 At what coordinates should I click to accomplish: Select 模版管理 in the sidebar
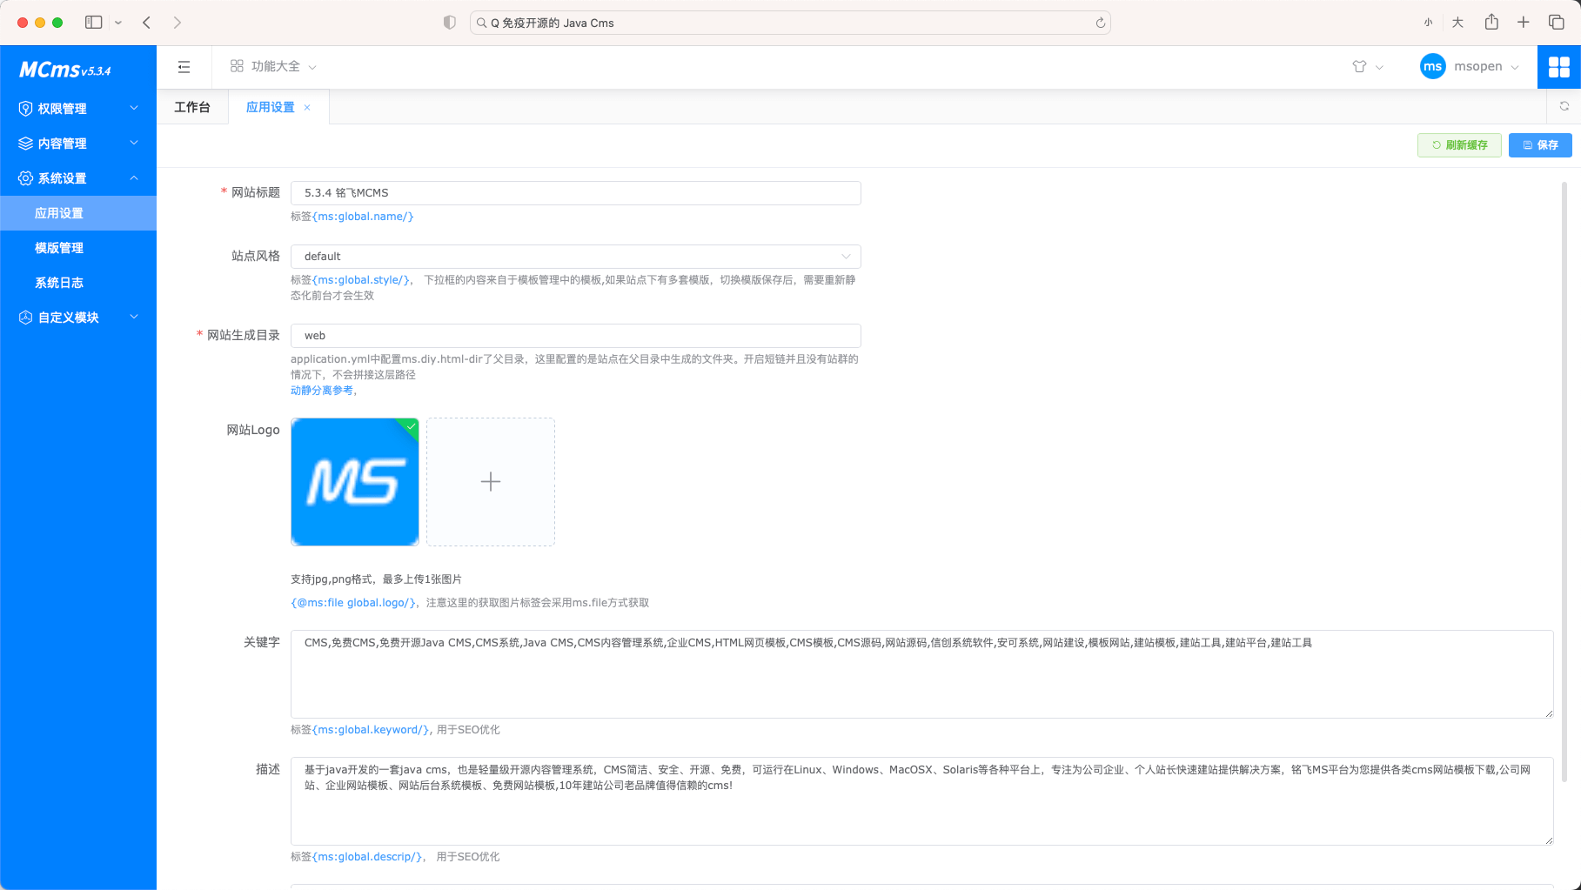(59, 248)
